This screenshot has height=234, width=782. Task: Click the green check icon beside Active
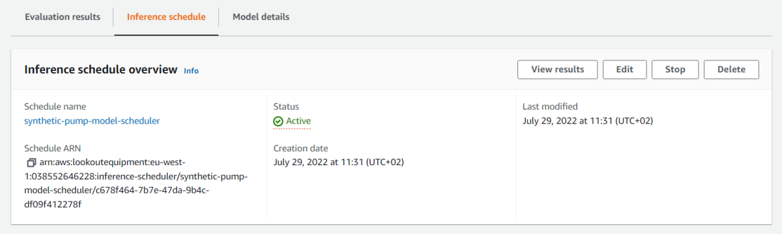coord(278,121)
